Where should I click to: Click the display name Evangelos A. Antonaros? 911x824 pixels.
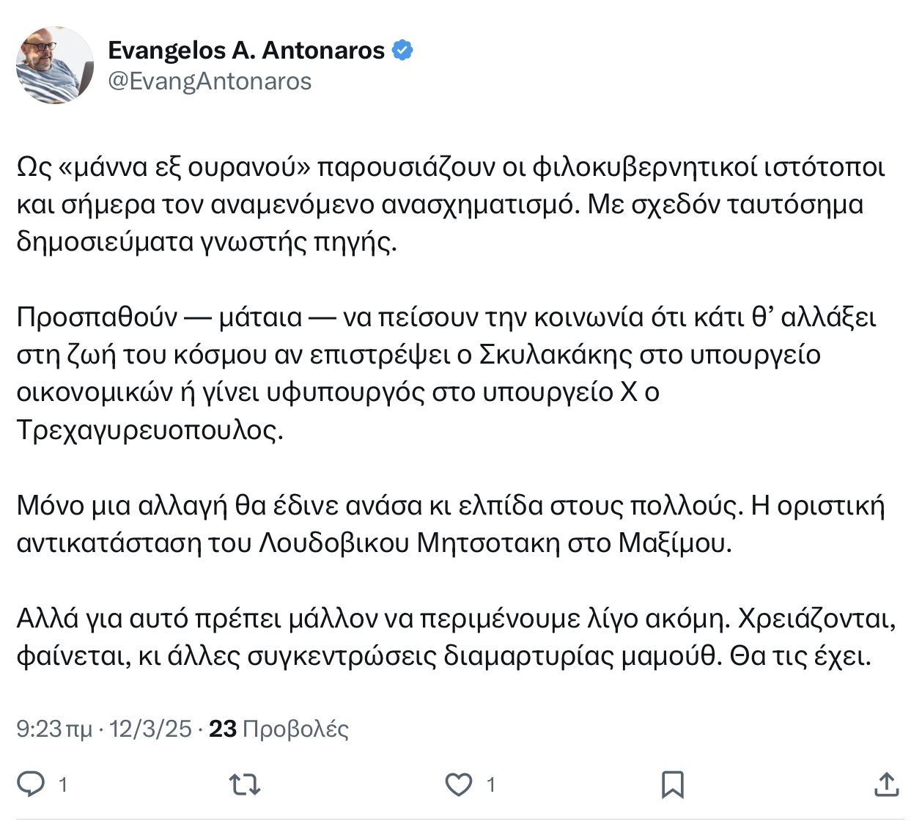[246, 50]
